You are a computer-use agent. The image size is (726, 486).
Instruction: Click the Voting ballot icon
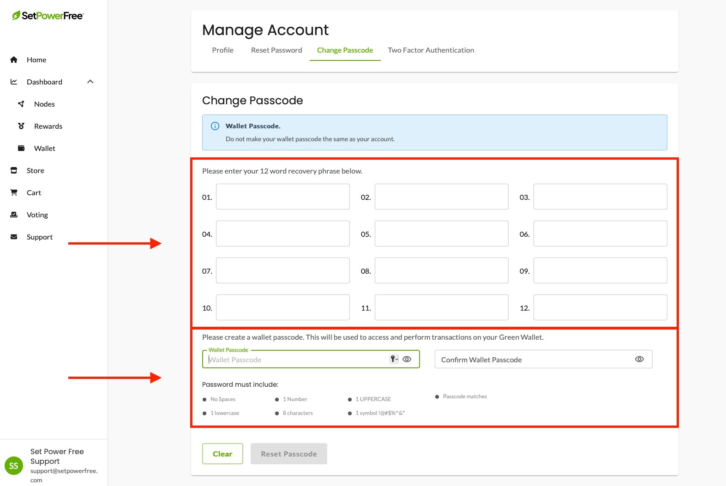point(14,215)
